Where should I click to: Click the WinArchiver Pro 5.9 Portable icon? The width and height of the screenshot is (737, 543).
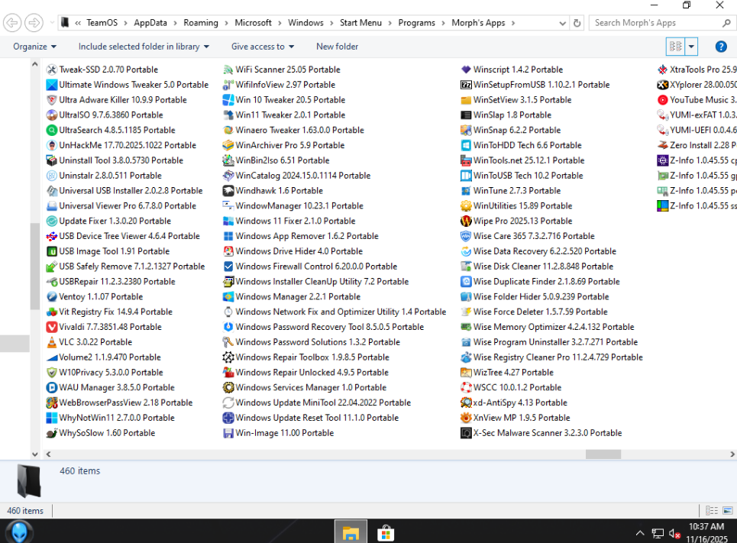pos(228,145)
